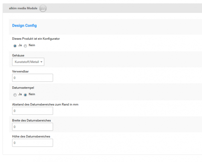Viewport: 202px width, 162px height.
Task: Click the 'Dieses Produkt ist ein Konfigurator' label
Action: [x=36, y=39]
